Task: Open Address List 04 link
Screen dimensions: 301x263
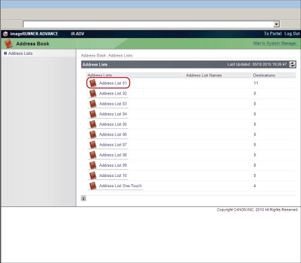Action: (x=113, y=114)
